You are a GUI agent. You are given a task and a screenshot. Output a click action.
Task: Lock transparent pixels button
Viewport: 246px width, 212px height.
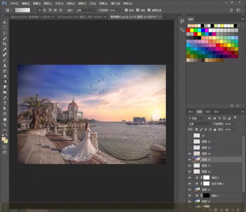[x=196, y=129]
